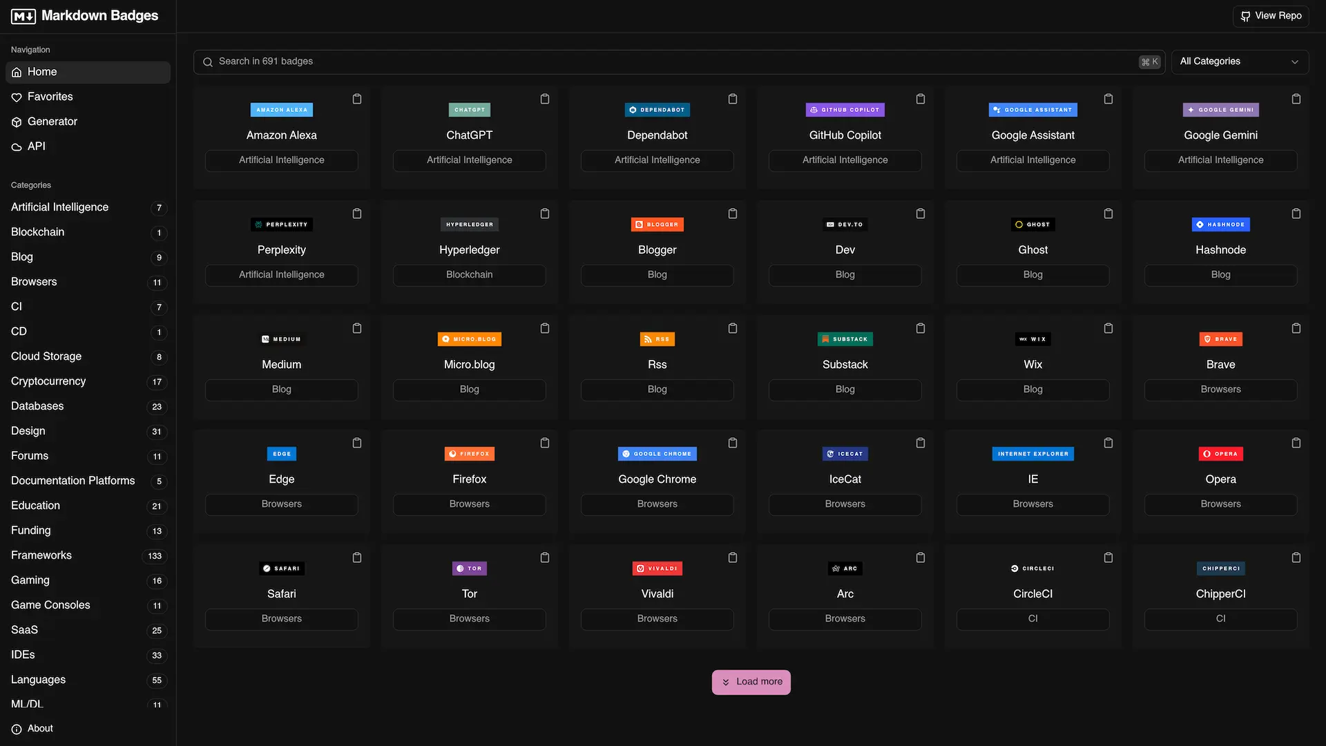Click clipboard icon on Medium card
1326x746 pixels.
tap(357, 328)
